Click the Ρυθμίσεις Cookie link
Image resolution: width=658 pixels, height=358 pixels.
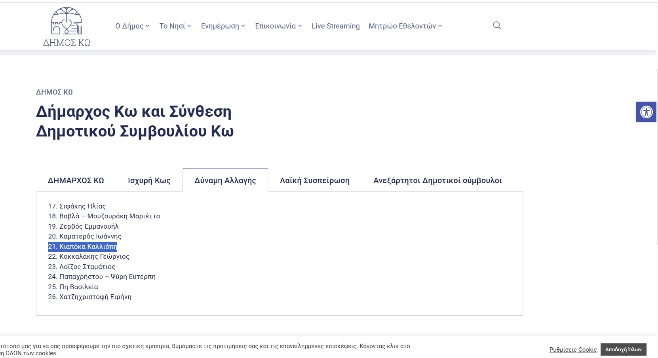point(573,350)
